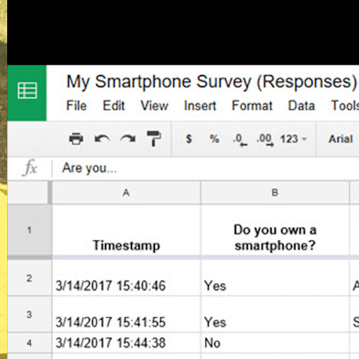
Task: Open the Google Sheets home icon
Action: pyautogui.click(x=27, y=93)
